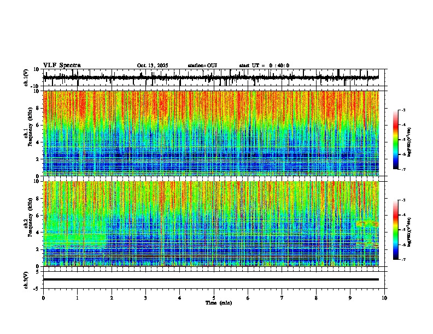Click time axis tick label 5
The height and width of the screenshot is (334, 433).
214,298
